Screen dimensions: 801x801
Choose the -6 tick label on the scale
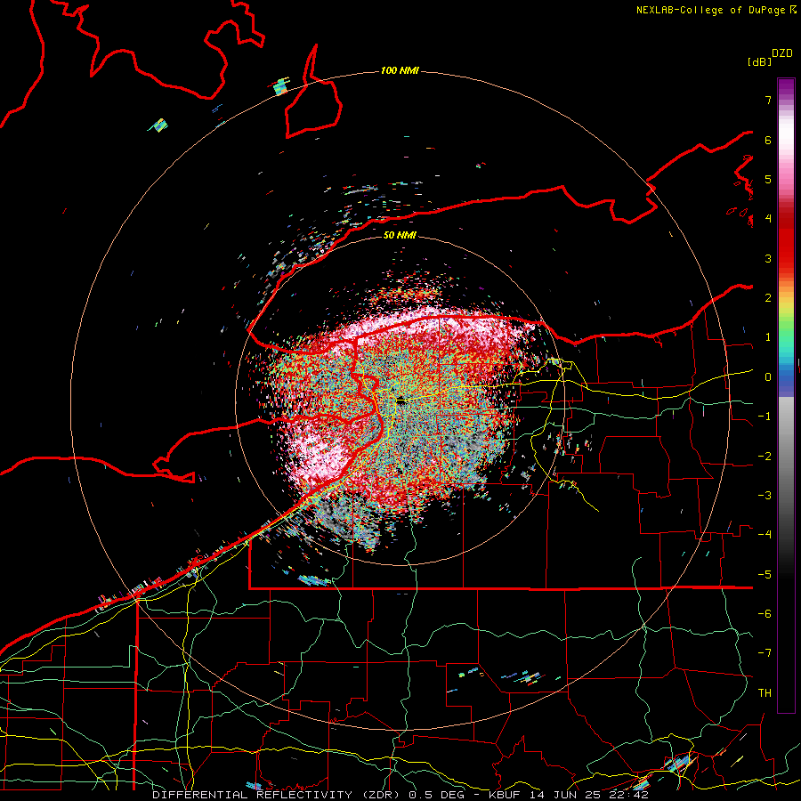click(x=765, y=614)
